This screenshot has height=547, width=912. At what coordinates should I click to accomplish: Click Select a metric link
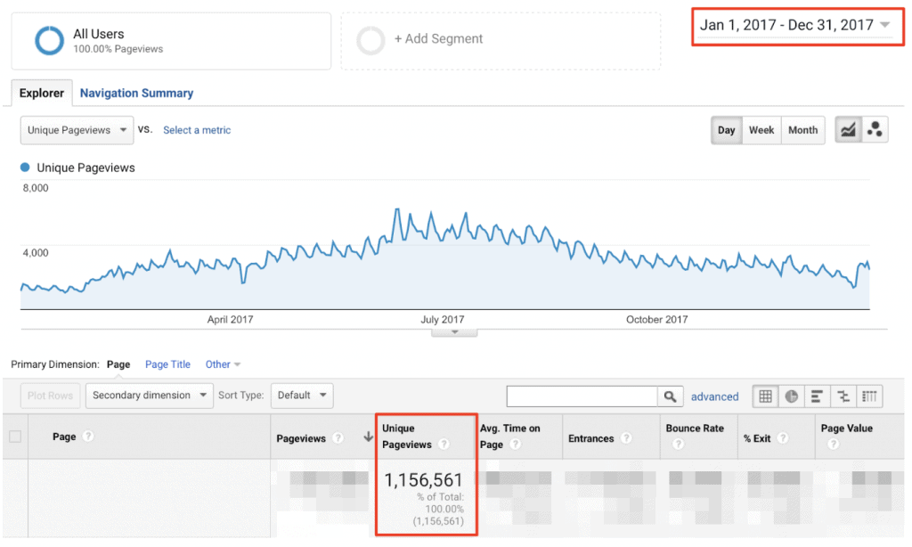(197, 130)
